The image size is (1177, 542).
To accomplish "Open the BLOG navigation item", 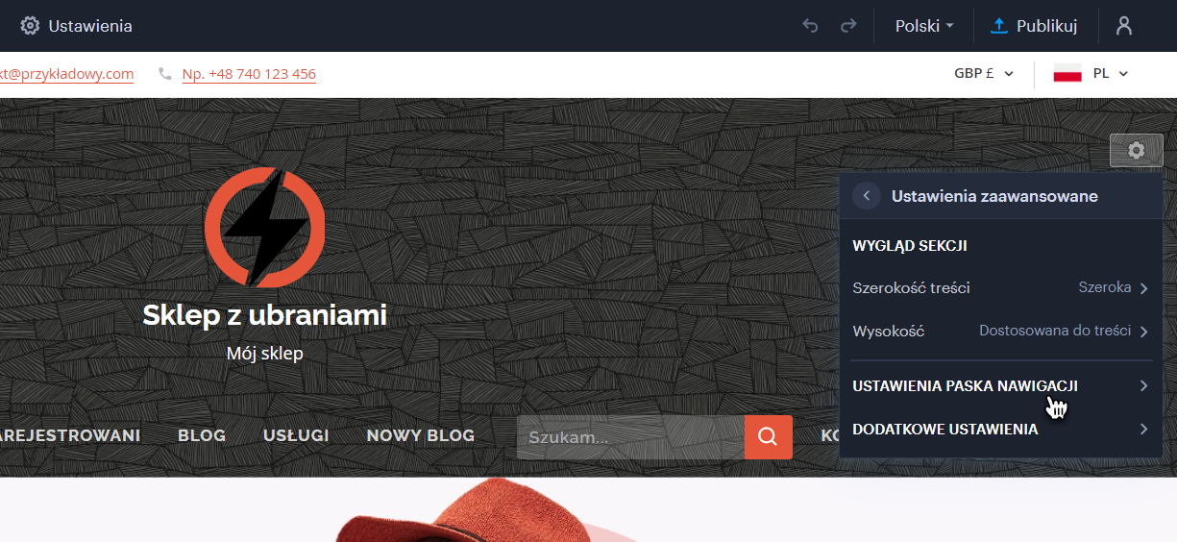I will tap(202, 435).
